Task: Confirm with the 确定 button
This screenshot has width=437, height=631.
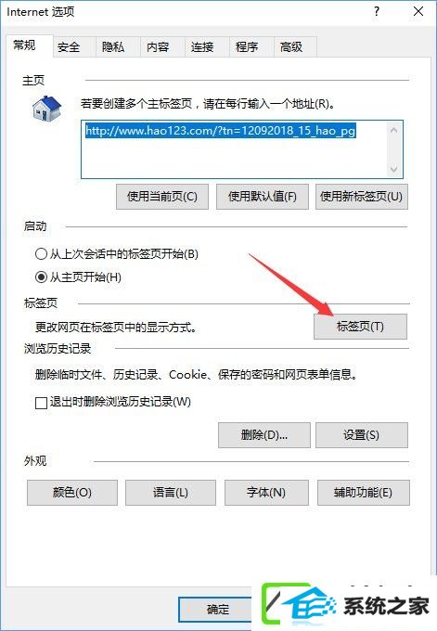Action: pos(217,610)
